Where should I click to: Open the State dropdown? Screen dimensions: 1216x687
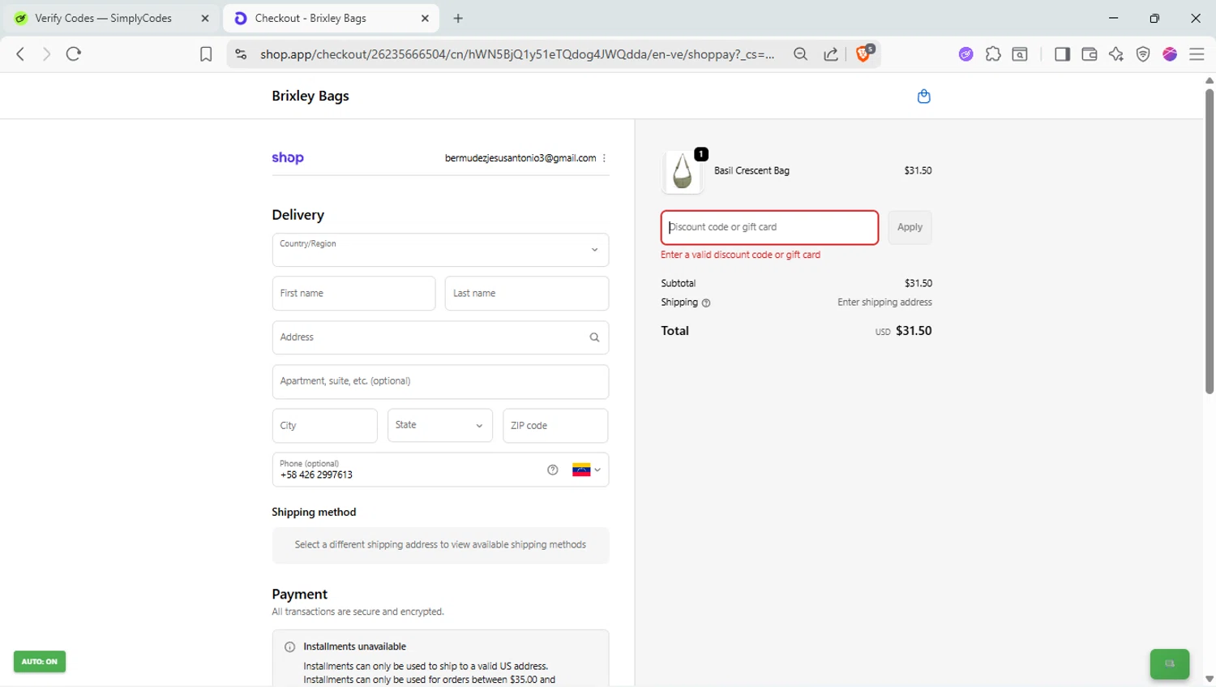440,426
